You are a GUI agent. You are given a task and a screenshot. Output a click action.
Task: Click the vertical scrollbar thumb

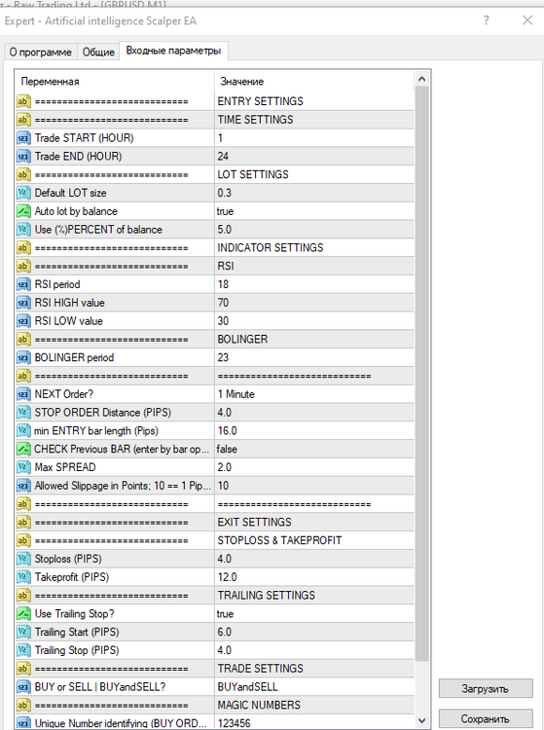pos(421,373)
